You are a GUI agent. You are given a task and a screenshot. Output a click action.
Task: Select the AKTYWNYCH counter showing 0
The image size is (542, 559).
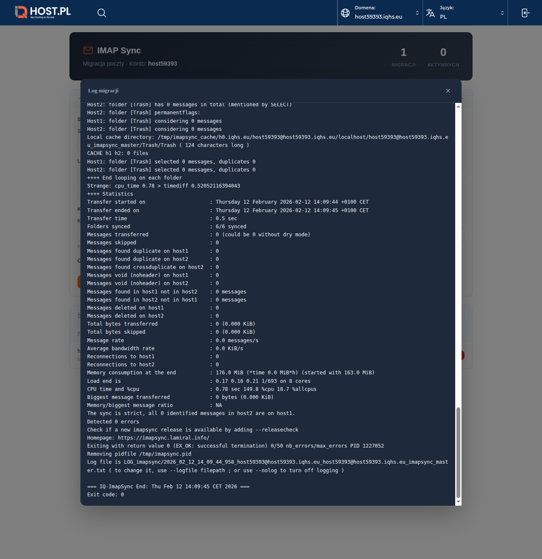443,57
